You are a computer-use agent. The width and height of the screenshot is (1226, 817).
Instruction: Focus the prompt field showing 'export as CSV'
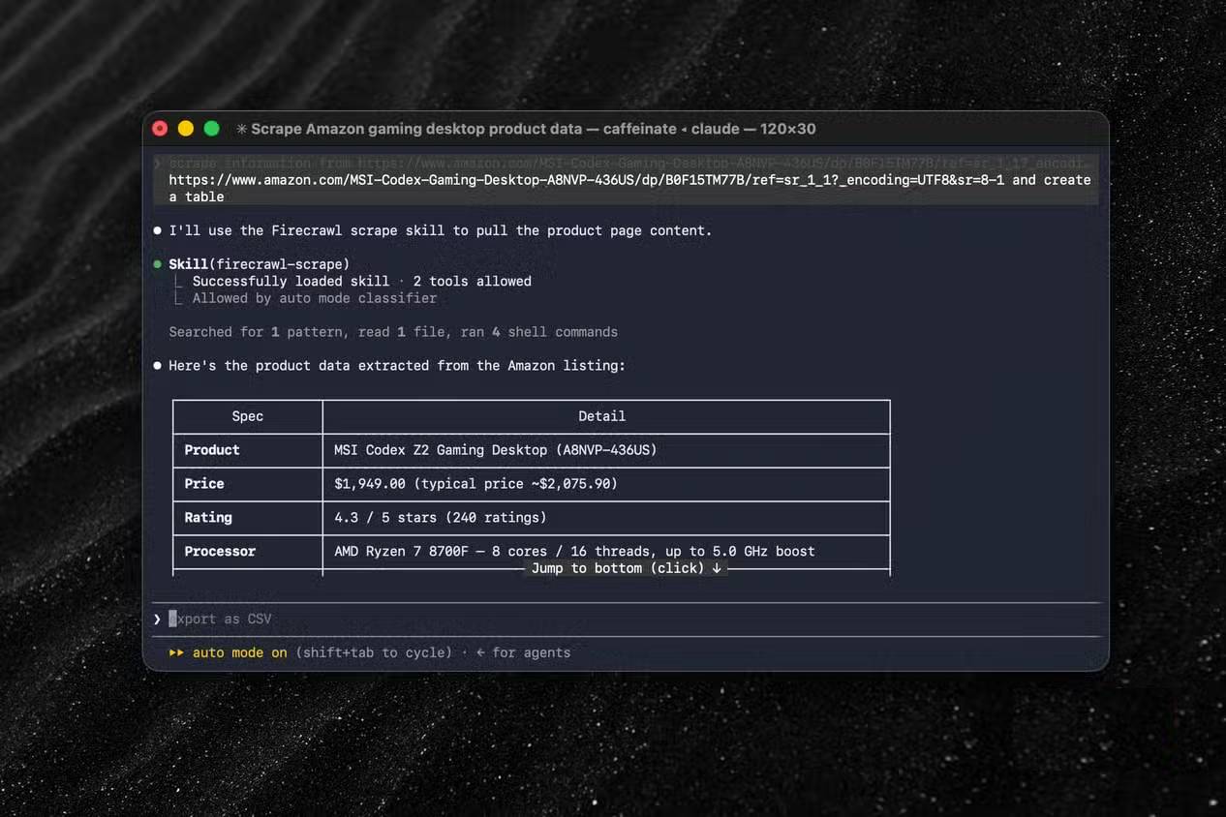pyautogui.click(x=627, y=619)
